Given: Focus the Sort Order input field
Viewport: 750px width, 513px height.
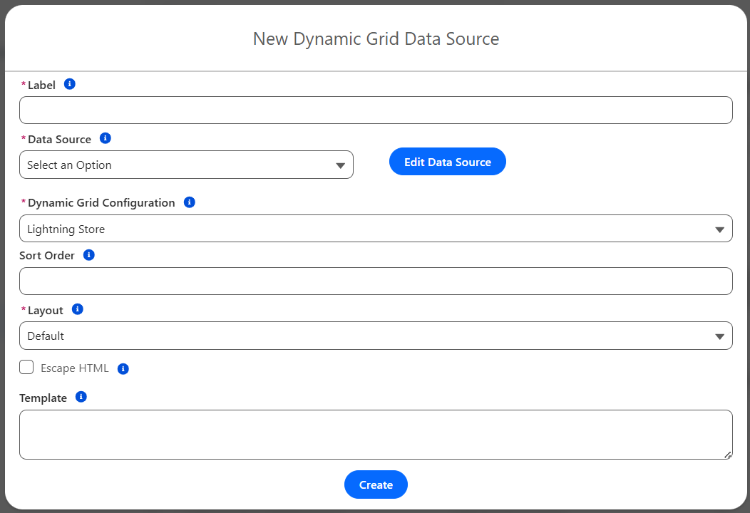Looking at the screenshot, I should coord(376,281).
